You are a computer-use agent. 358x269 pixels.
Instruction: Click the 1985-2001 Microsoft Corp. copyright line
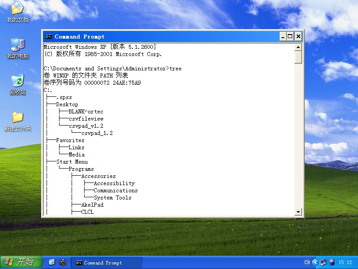103,54
